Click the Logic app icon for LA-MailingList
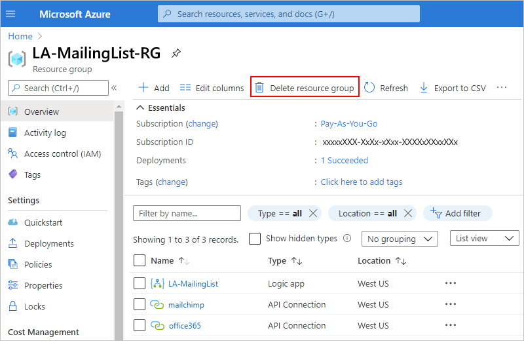Screen dimensions: 524x341 pos(157,283)
